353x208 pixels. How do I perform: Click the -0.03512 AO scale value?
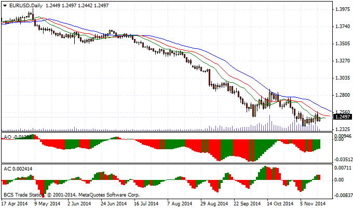coord(343,160)
